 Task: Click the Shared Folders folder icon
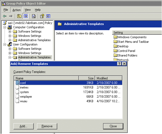point(115,55)
